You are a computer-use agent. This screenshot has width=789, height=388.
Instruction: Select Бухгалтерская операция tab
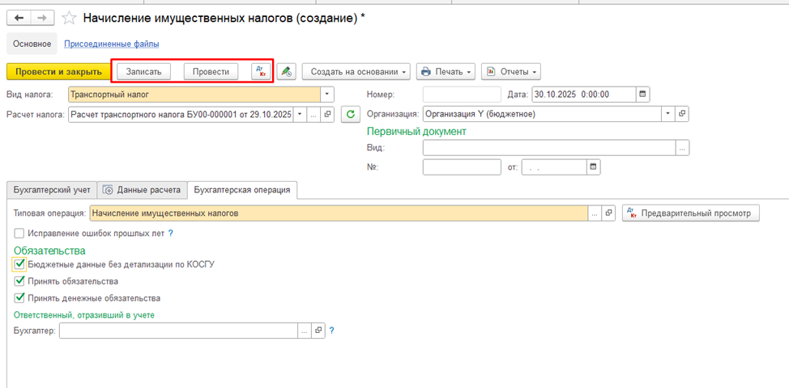pyautogui.click(x=242, y=190)
